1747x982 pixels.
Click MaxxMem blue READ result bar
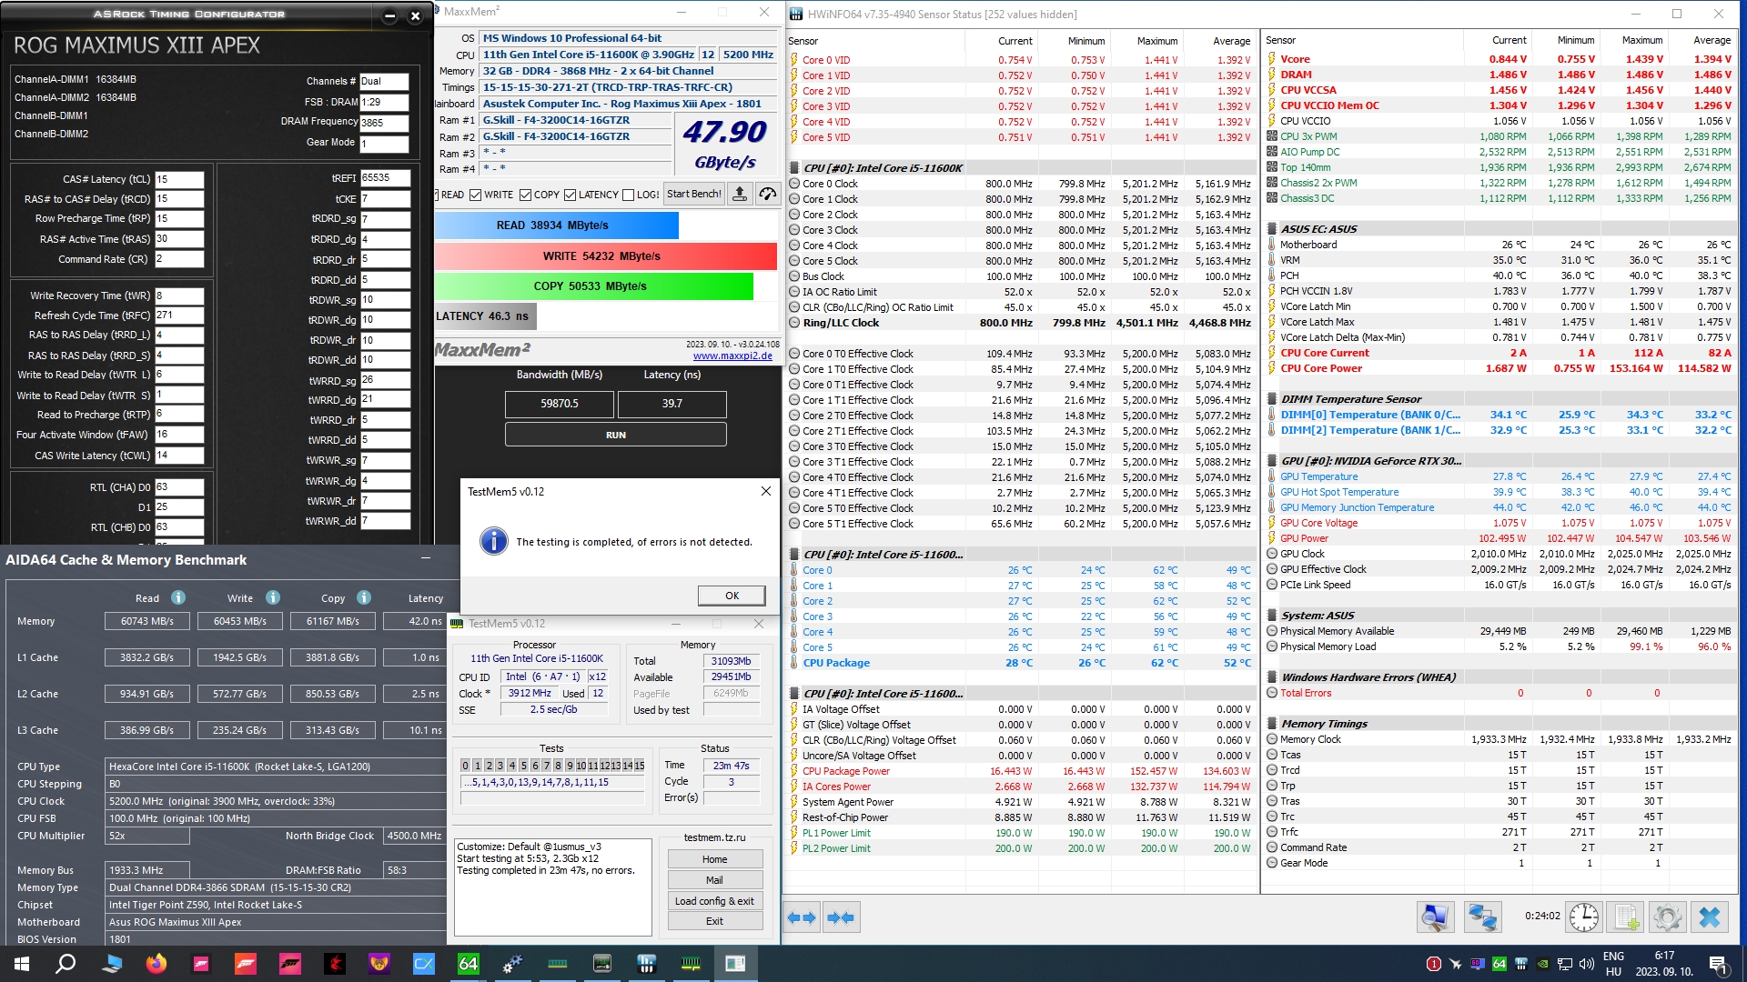coord(556,225)
